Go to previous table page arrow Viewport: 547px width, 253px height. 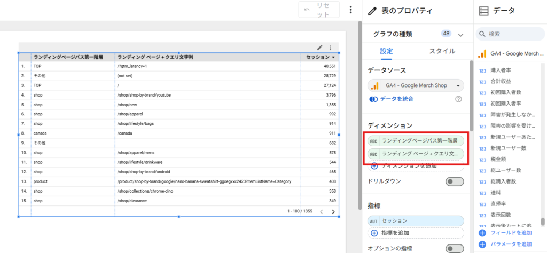321,211
